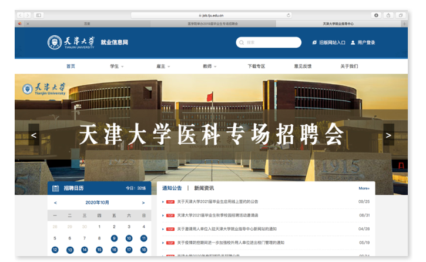The height and width of the screenshot is (262, 426).
Task: Select calendar date 12
Action: (x=55, y=250)
